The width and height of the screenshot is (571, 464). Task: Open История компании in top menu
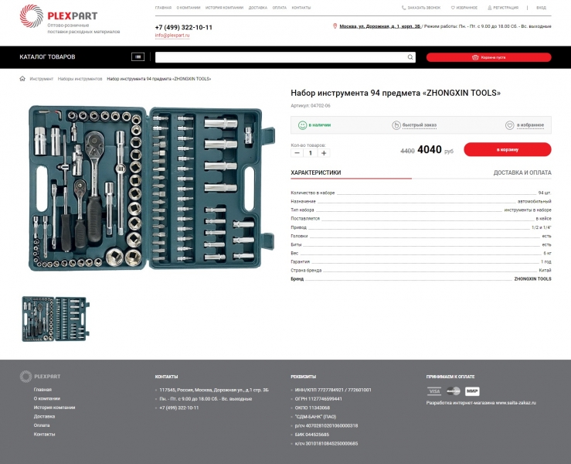224,8
